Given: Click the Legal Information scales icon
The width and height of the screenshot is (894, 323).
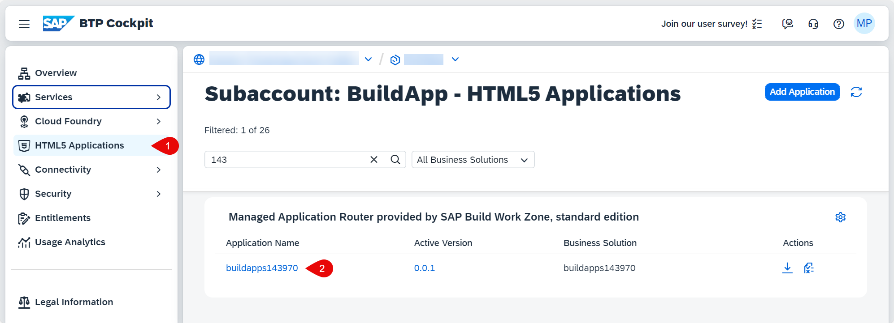Looking at the screenshot, I should tap(24, 302).
